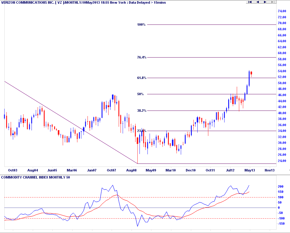Viewport: 290px width, 233px height.
Task: Click the Jan07 date axis label
Action: 92,170
